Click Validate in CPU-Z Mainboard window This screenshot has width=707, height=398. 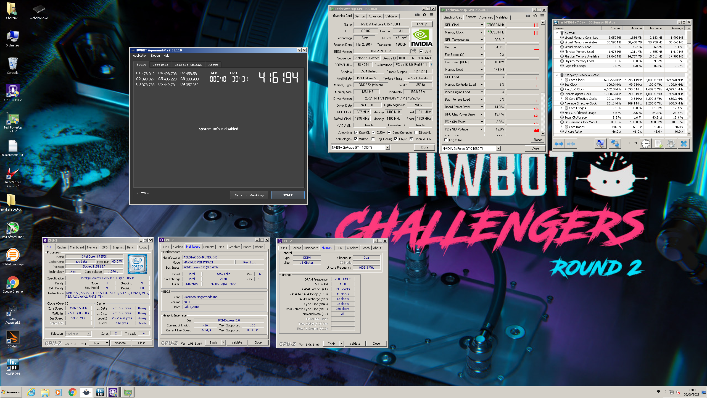point(236,342)
